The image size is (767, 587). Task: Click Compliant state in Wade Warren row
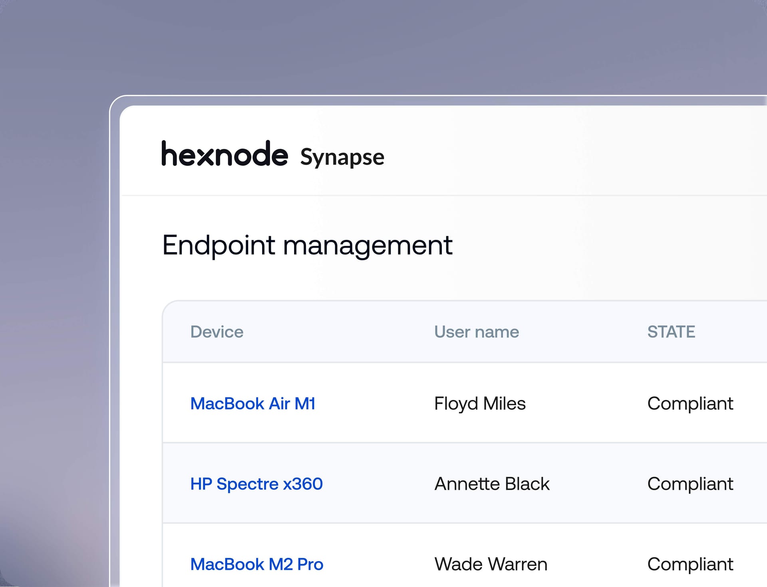click(690, 564)
